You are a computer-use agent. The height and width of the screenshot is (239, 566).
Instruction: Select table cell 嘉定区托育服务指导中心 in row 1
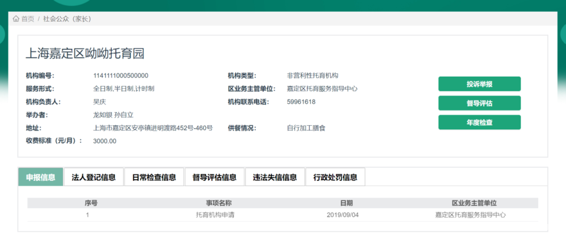pos(471,215)
